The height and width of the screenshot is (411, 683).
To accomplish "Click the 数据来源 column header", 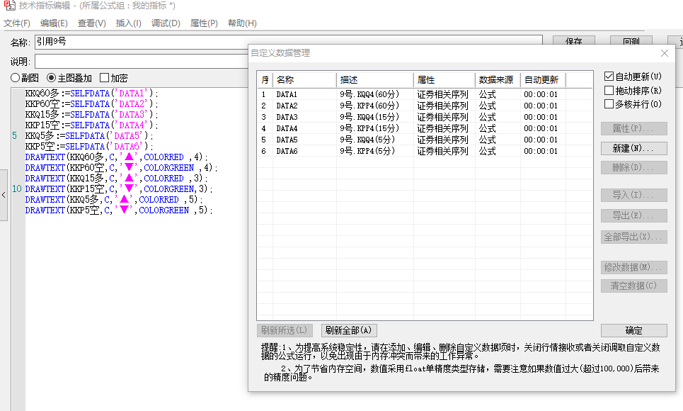I will click(498, 79).
